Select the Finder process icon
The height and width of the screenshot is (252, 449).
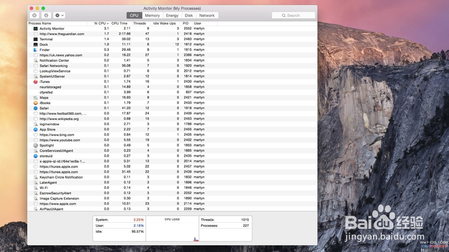pos(35,50)
